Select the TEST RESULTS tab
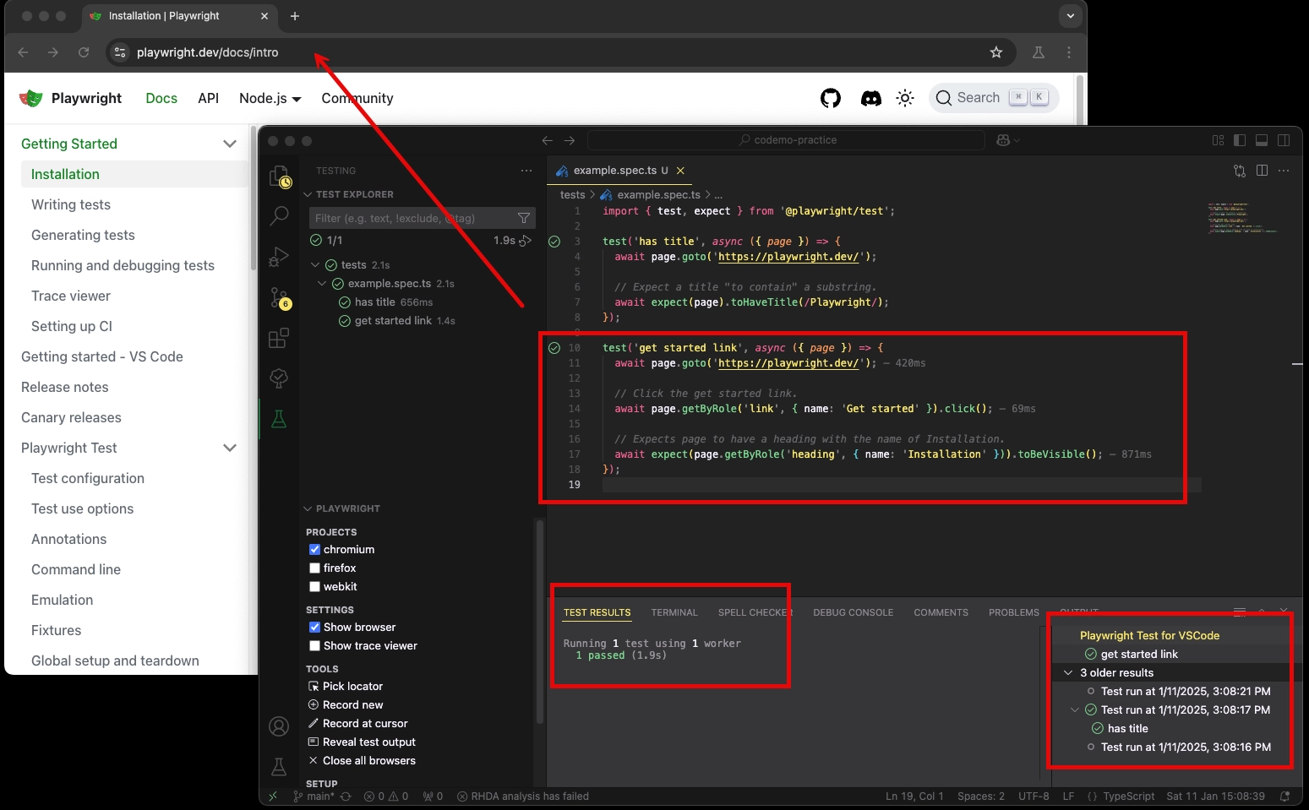Viewport: 1309px width, 810px height. 597,612
